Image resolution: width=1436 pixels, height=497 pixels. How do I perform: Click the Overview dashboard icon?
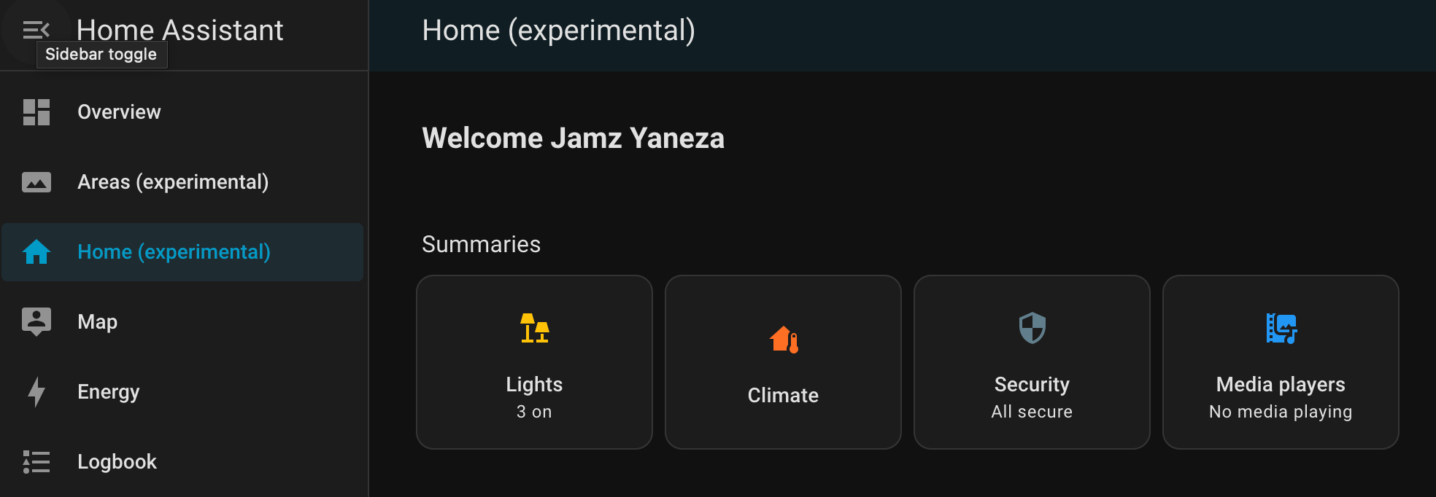(x=36, y=111)
